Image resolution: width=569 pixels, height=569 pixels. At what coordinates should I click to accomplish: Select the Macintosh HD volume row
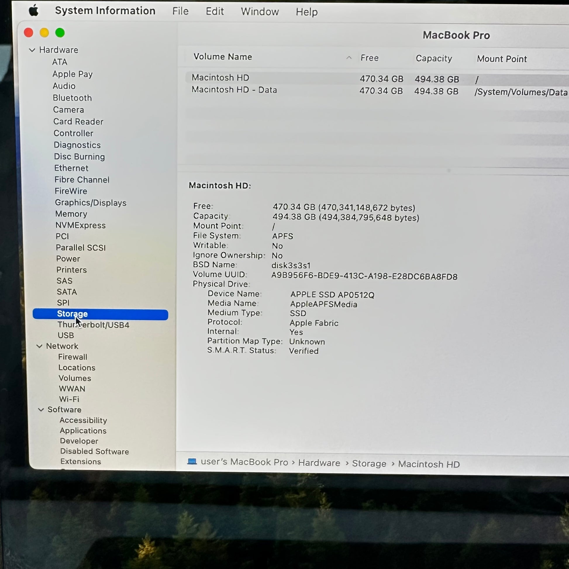pos(377,79)
